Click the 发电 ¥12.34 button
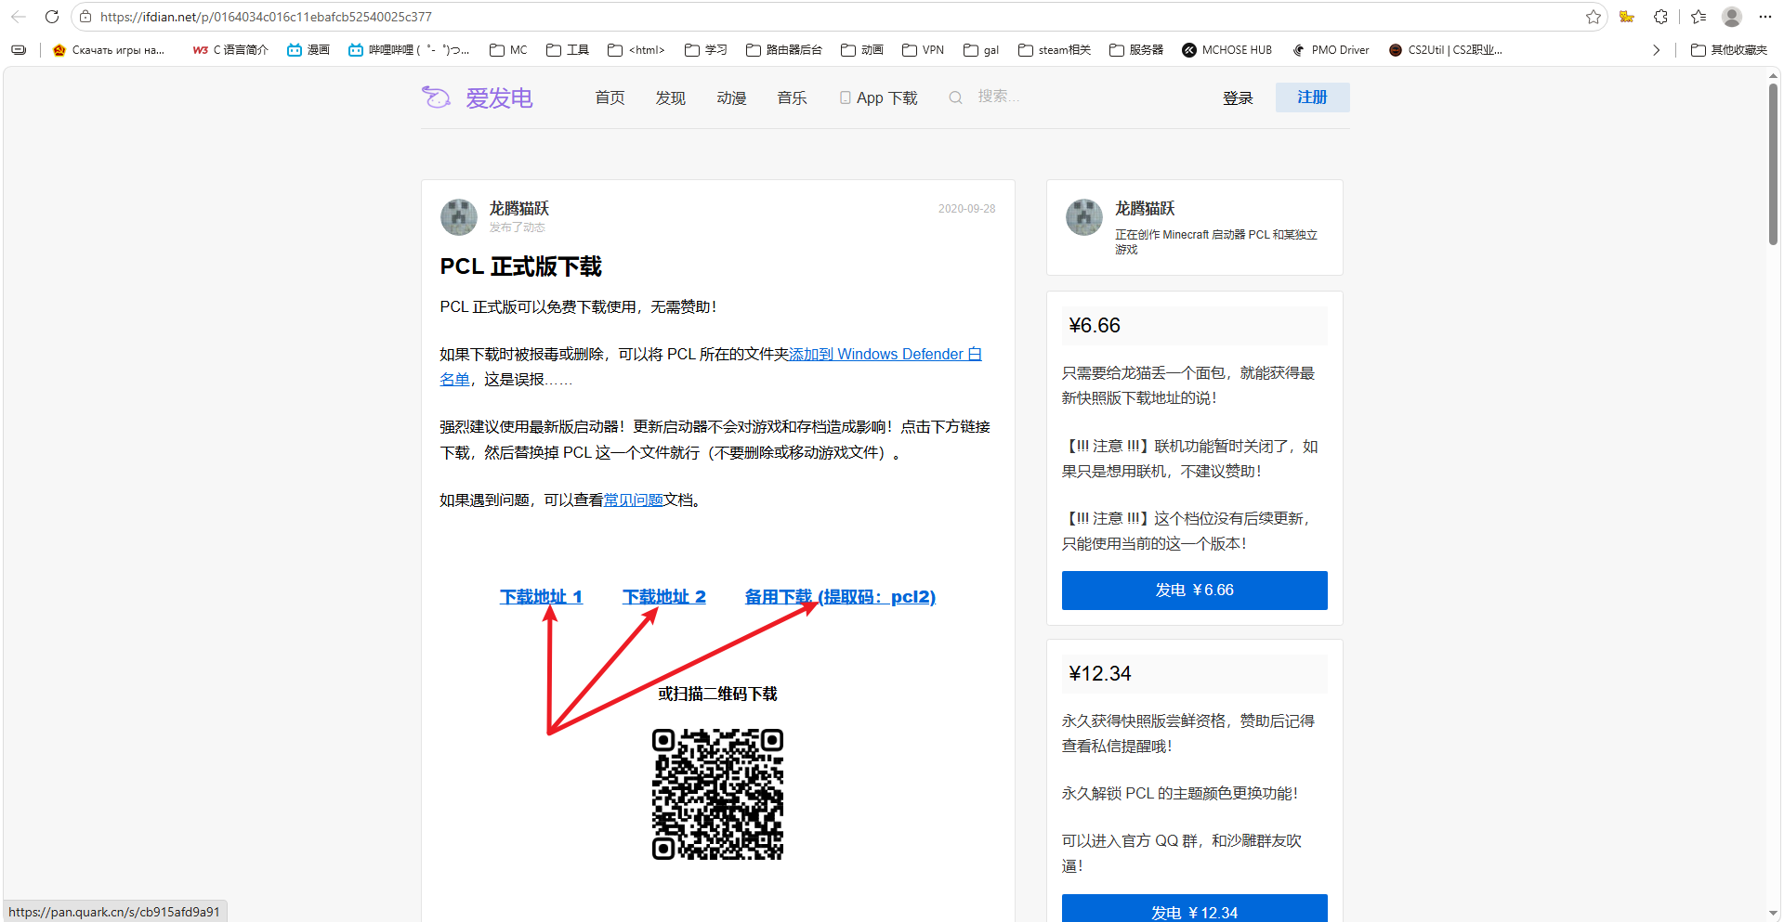This screenshot has width=1784, height=922. coord(1194,909)
